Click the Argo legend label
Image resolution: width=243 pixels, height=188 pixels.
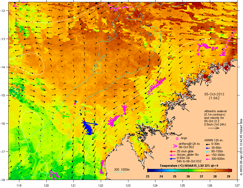tap(184, 138)
